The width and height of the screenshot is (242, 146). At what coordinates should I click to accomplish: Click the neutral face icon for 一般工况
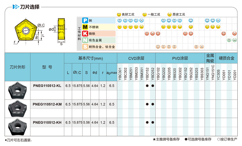145,14
